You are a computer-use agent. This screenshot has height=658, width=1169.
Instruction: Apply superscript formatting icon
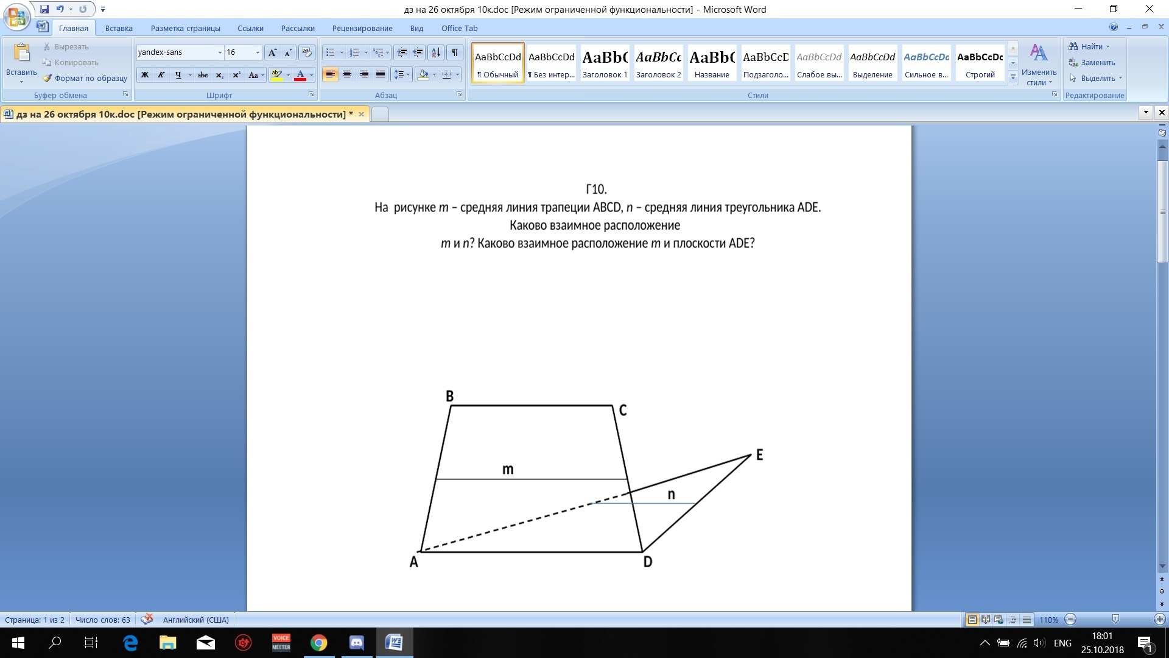(x=236, y=75)
